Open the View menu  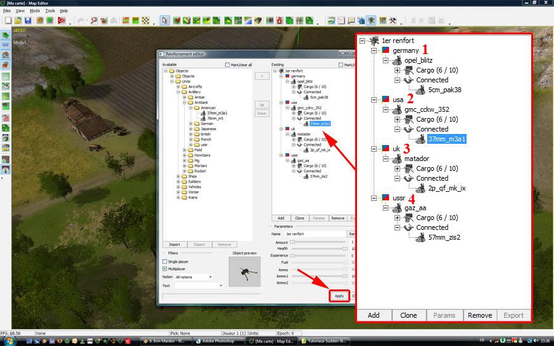click(20, 11)
